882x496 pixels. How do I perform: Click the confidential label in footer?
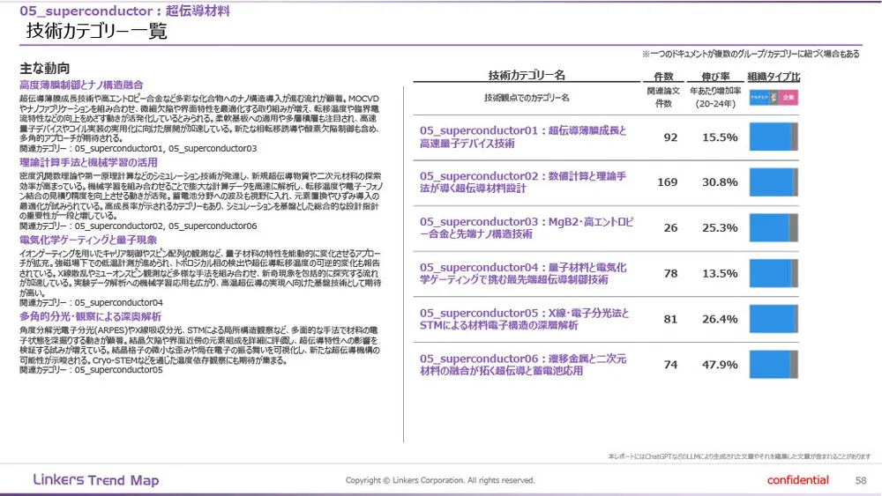[797, 480]
